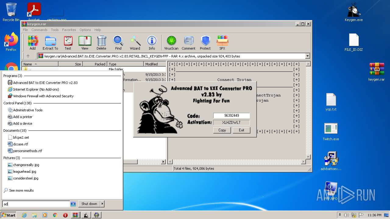Switch to WinRAR taskbar button
The image size is (390, 219).
(75, 215)
